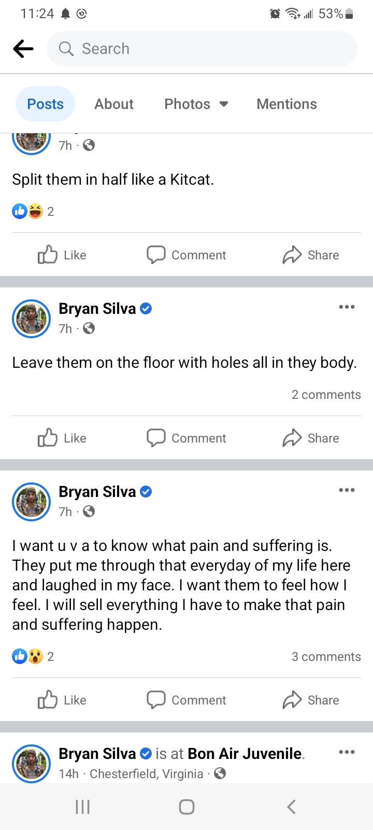View 2 comments on the 'holes' post
This screenshot has height=830, width=373.
[x=326, y=395]
